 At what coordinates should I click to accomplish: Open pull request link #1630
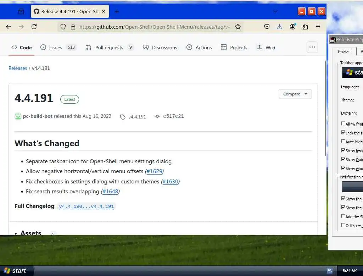pos(171,181)
